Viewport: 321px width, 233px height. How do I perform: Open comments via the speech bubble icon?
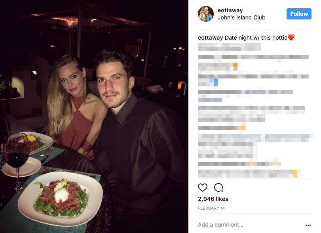218,187
